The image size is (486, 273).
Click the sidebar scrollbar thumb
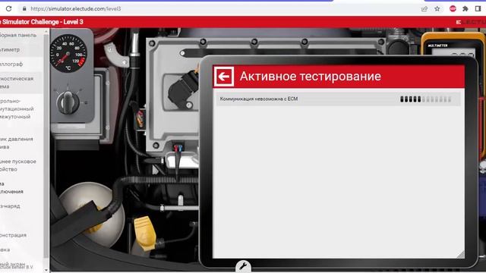coord(46,146)
